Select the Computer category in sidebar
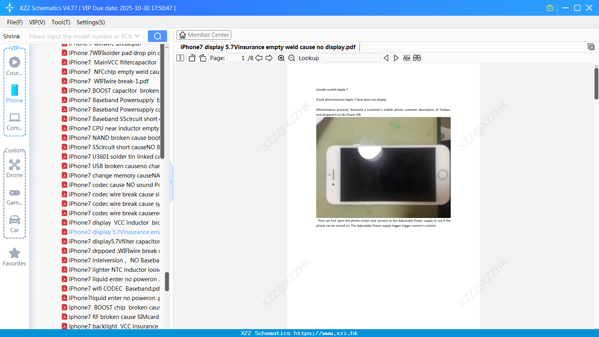599x337 pixels. pyautogui.click(x=15, y=122)
